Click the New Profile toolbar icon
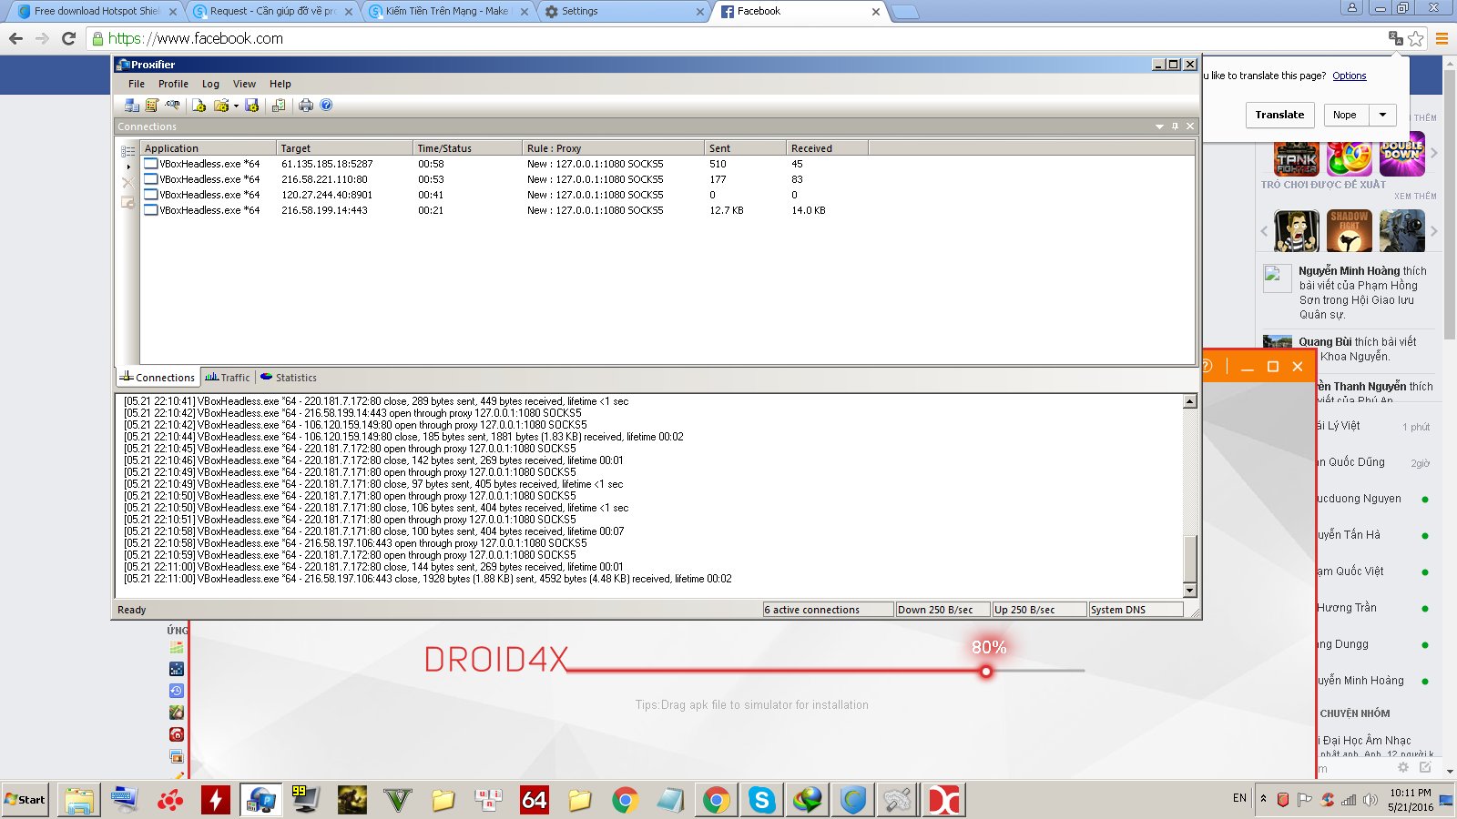 coord(199,106)
